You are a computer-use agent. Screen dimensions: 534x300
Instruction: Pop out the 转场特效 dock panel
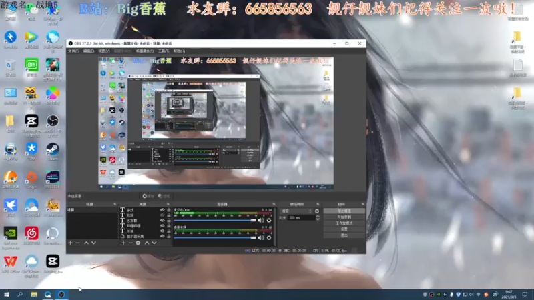pos(318,204)
